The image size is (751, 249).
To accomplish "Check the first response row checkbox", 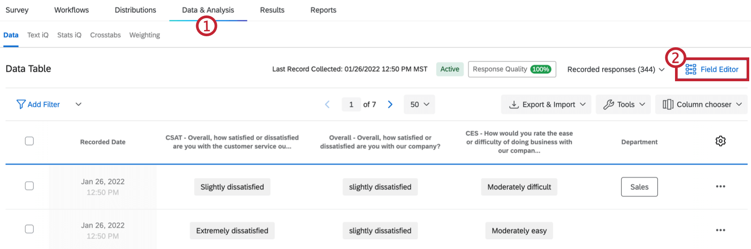I will pyautogui.click(x=30, y=186).
